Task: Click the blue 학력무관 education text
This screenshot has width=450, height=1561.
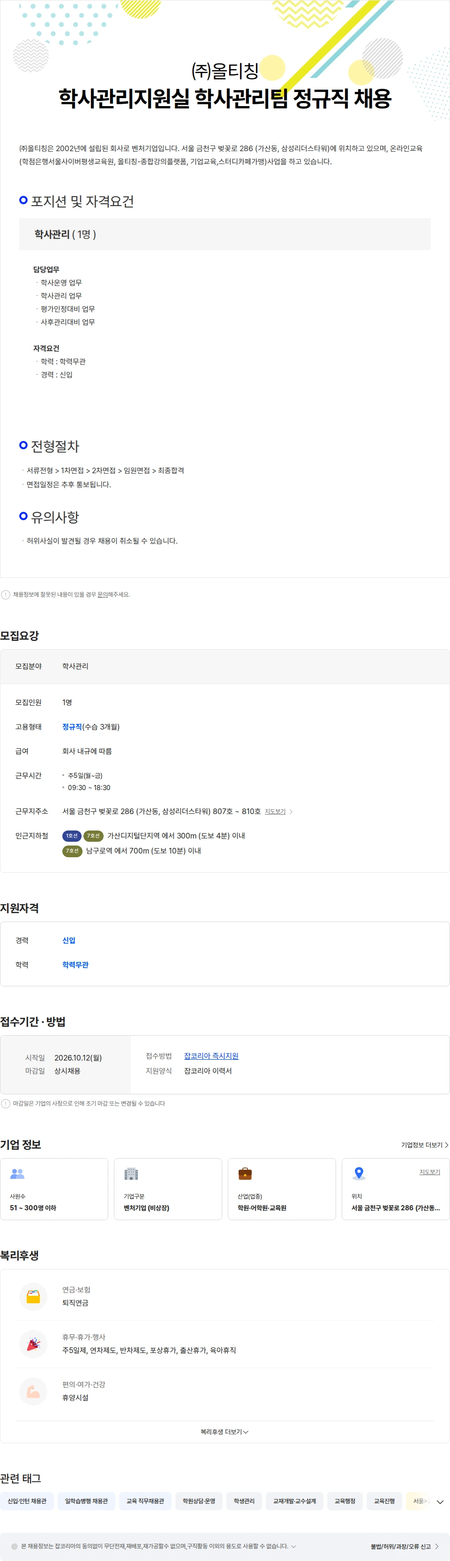Action: [x=75, y=964]
